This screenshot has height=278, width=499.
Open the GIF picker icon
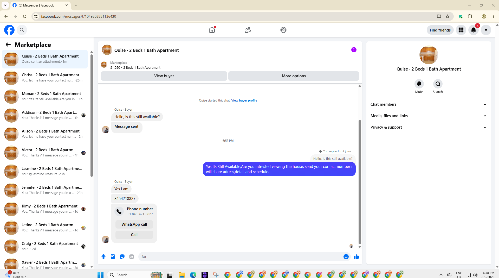tap(132, 257)
